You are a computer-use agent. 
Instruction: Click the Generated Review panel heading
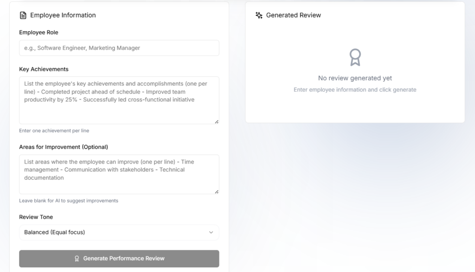pyautogui.click(x=293, y=15)
